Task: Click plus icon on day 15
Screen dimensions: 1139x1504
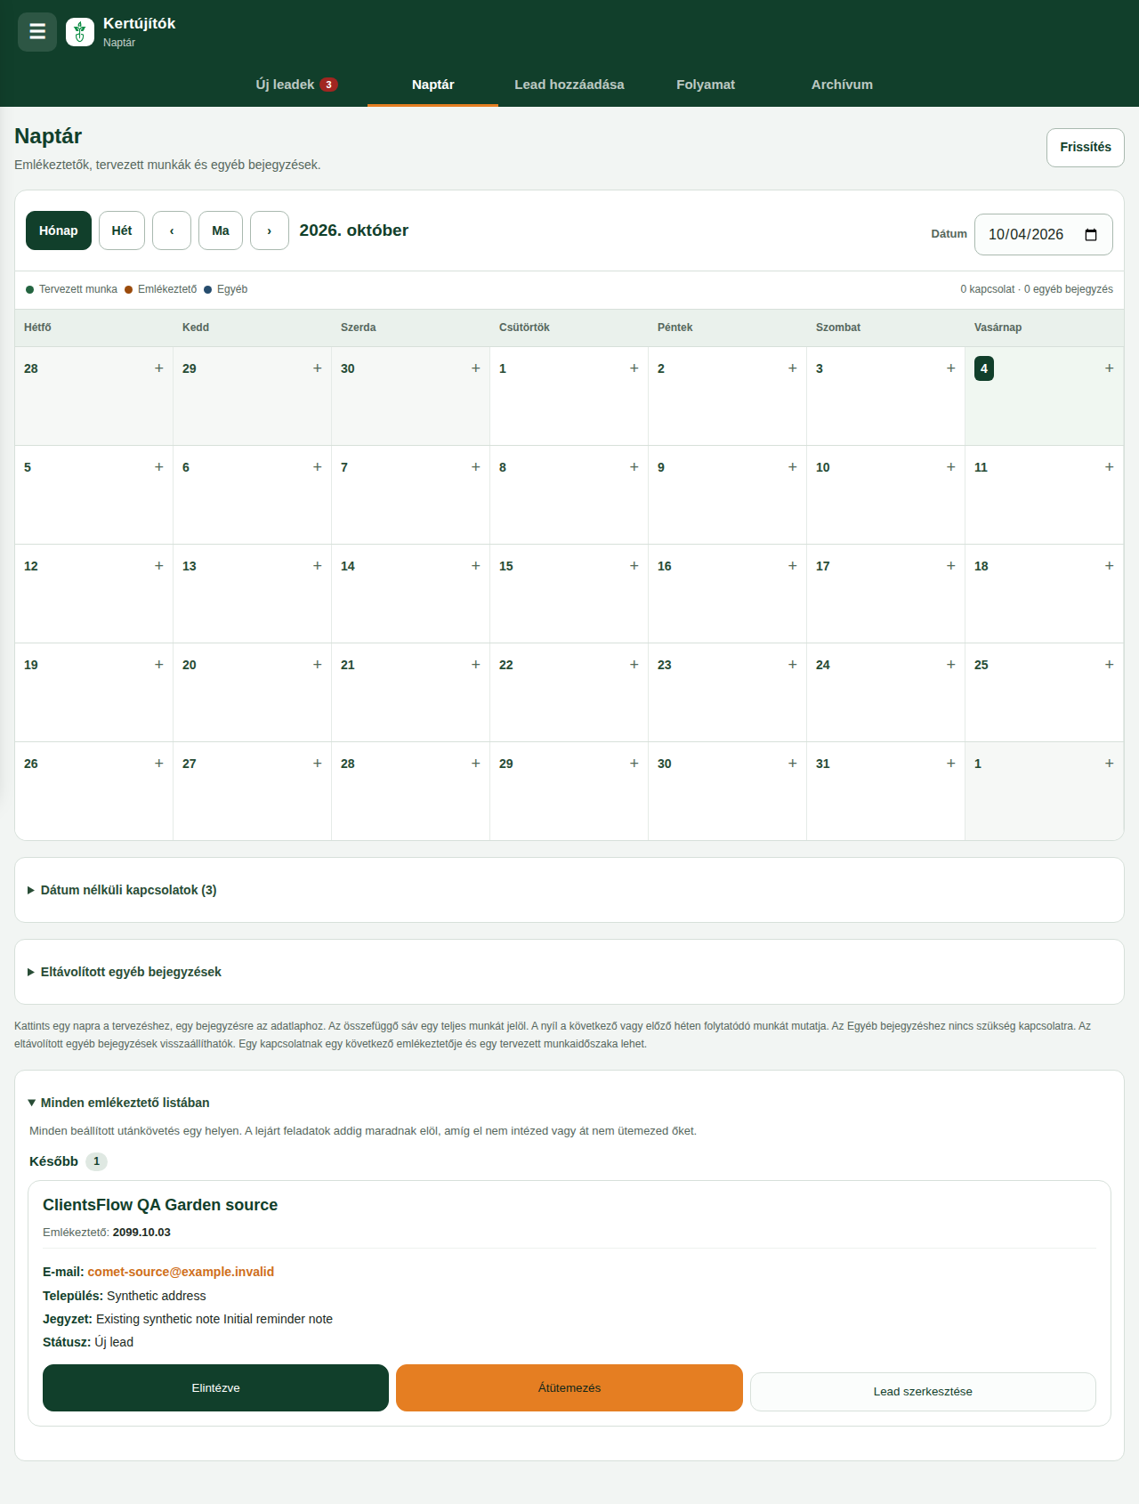Action: tap(634, 566)
